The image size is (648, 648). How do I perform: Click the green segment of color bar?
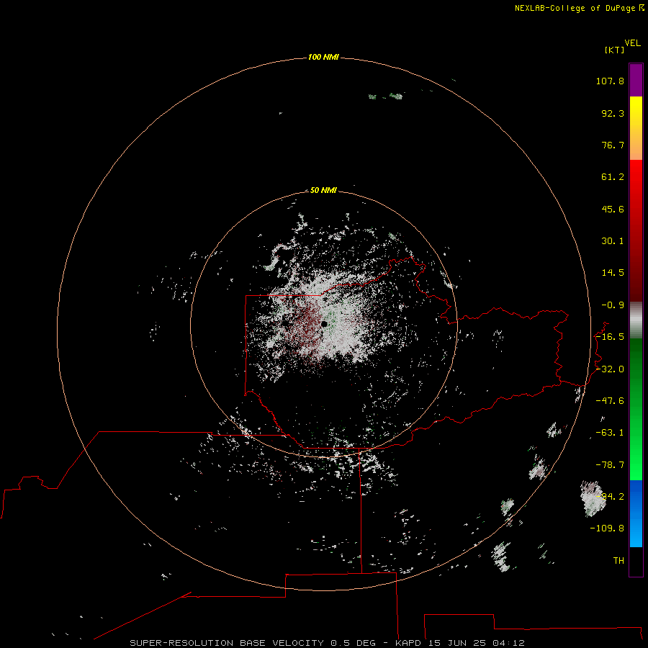pos(636,409)
